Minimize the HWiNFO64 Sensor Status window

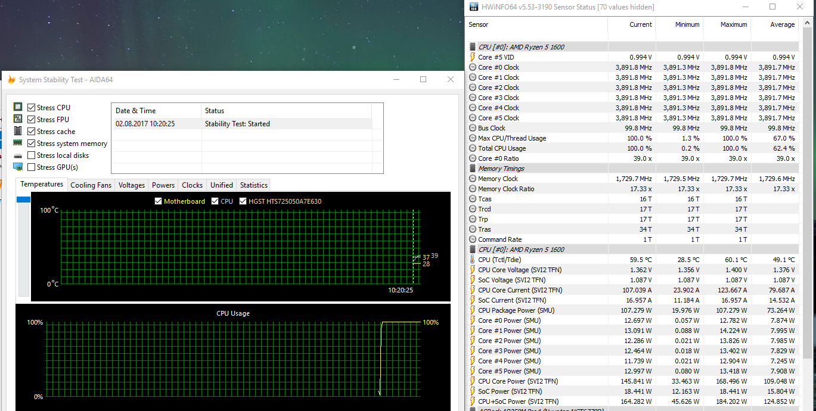coord(745,7)
